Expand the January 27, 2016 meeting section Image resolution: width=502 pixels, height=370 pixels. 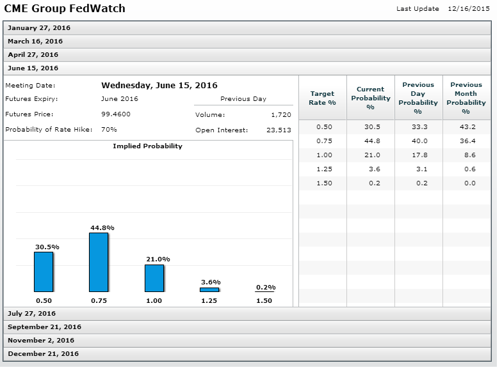(x=39, y=28)
